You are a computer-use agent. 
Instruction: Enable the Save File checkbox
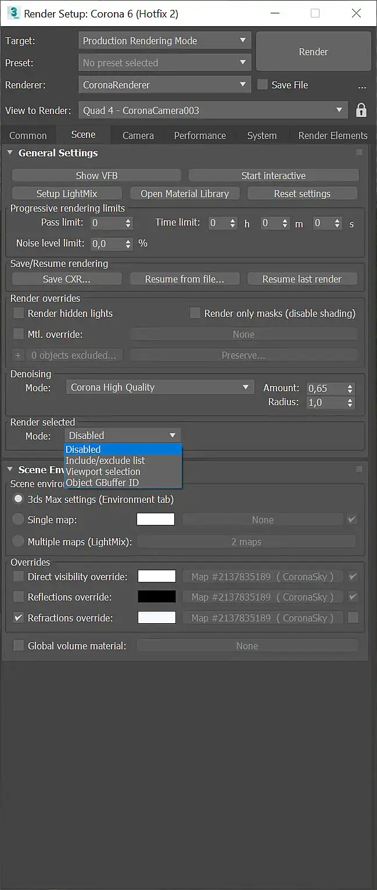point(263,84)
